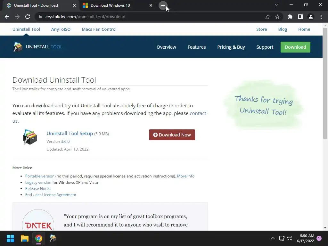Click the 'Version 3.6.0' text
The image size is (328, 246).
point(58,142)
